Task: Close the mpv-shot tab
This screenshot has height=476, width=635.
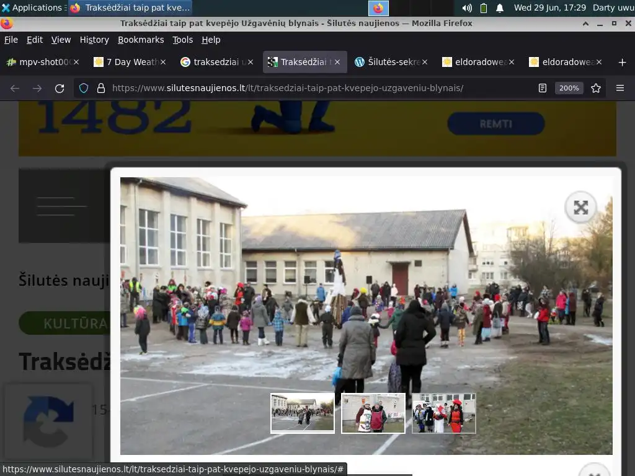Action: (76, 62)
